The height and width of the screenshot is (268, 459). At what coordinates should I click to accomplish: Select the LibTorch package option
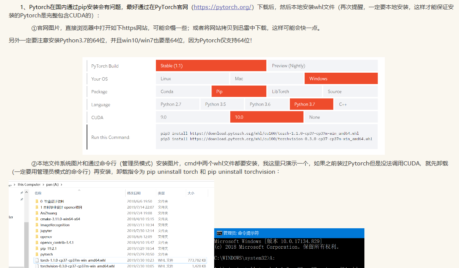click(x=294, y=91)
